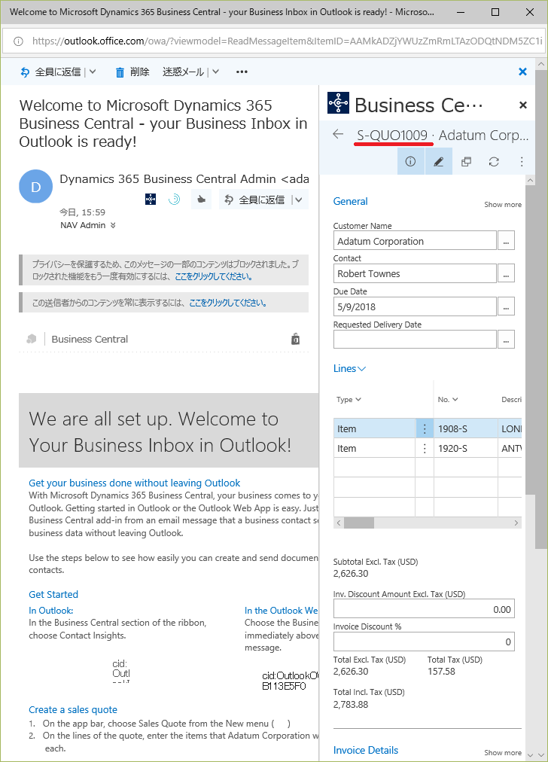Open the vertical ellipsis menu in the pane toolbar
548x762 pixels.
[x=522, y=161]
